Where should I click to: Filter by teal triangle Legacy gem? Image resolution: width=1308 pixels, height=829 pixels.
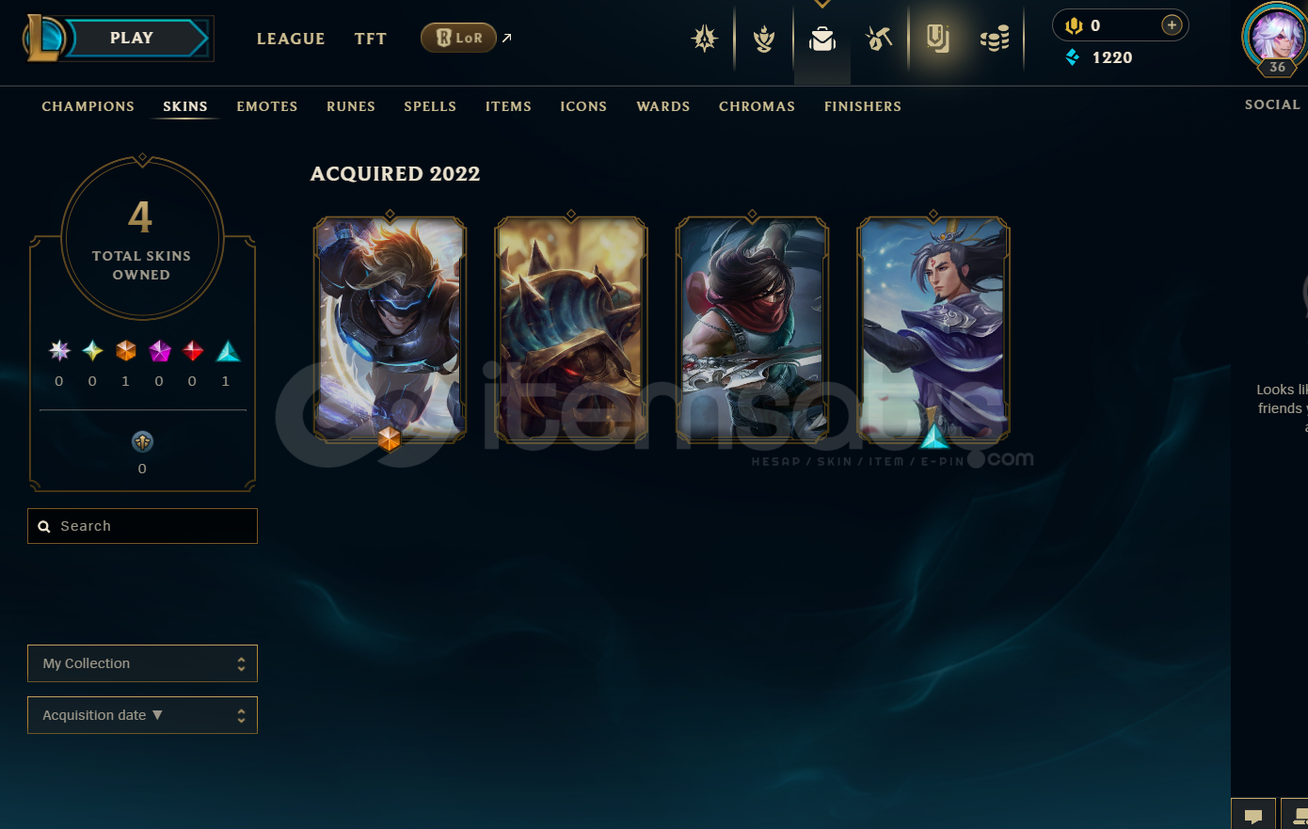228,351
